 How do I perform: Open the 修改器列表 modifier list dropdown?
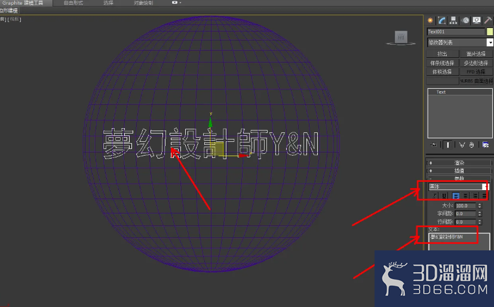[490, 42]
